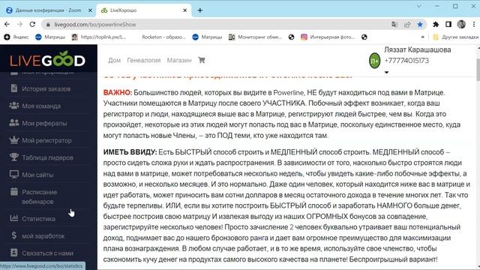The height and width of the screenshot is (270, 480).
Task: Open the dollar icon for мой заработок
Action: [14, 235]
